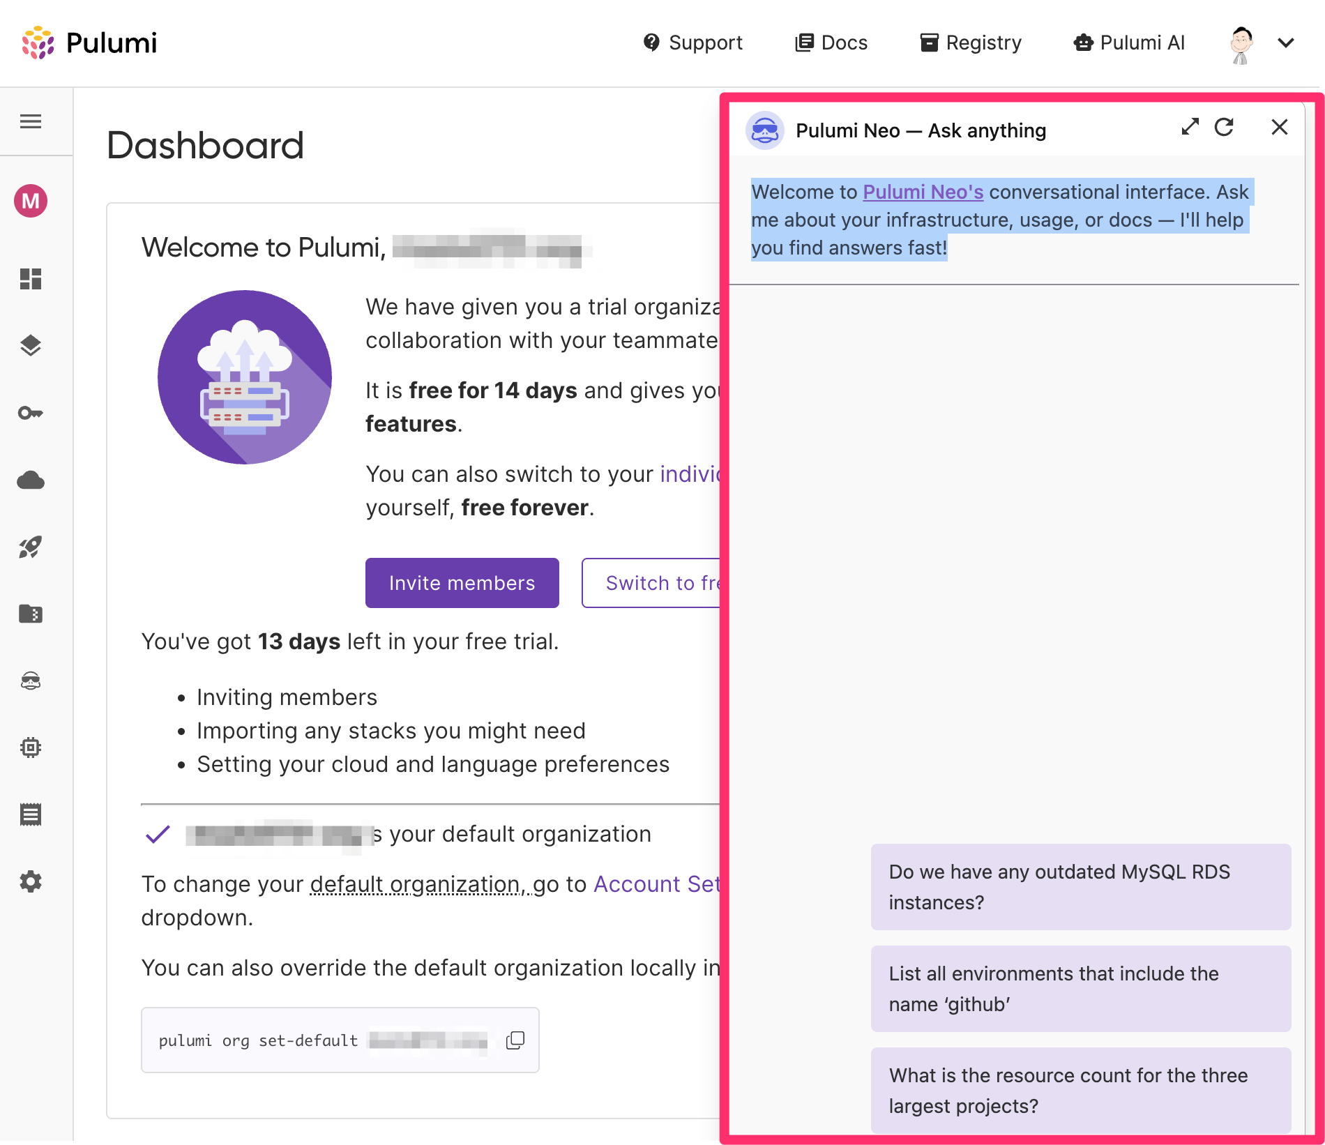Click the cloud server illustration

click(x=245, y=377)
